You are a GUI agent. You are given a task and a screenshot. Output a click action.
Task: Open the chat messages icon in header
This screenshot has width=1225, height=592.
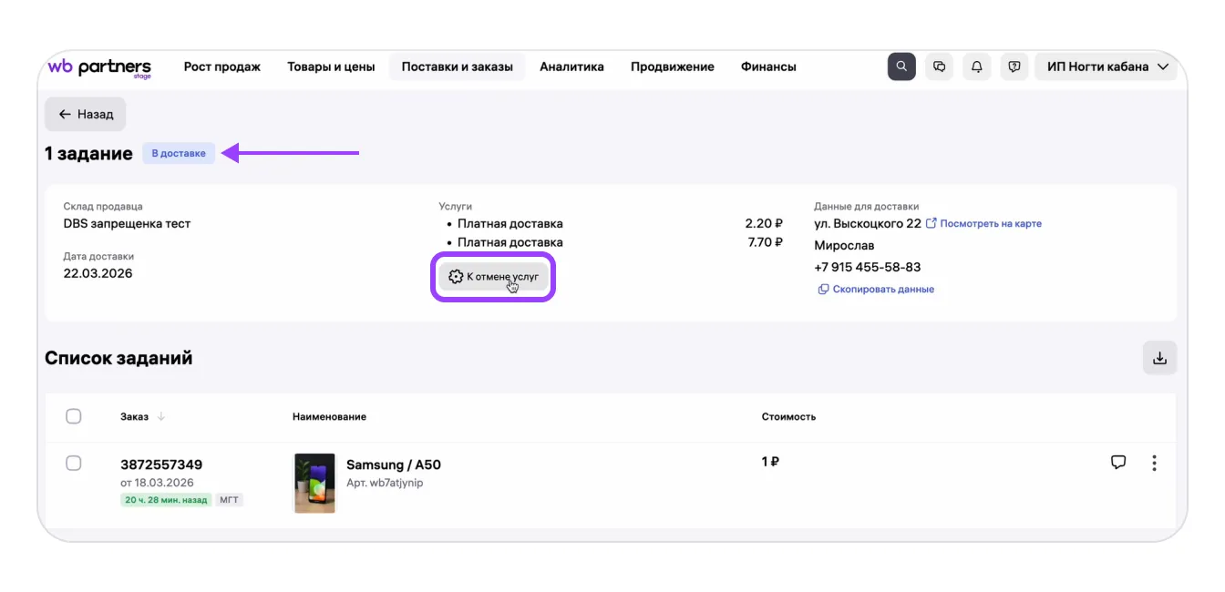(x=939, y=66)
